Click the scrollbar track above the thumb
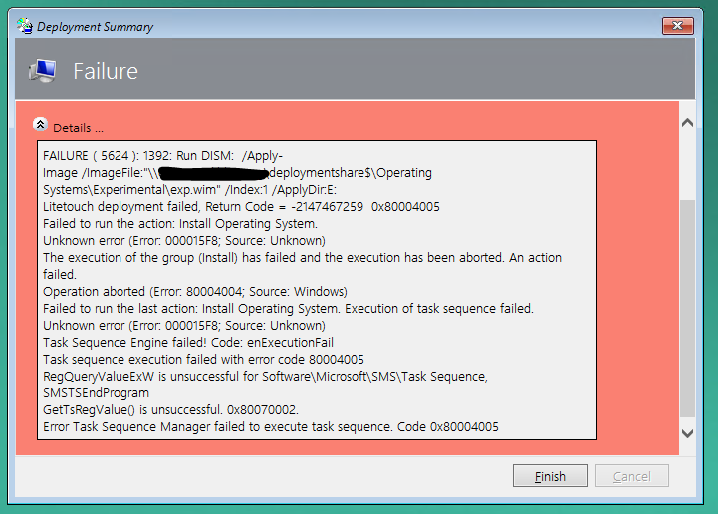The height and width of the screenshot is (514, 718). [x=687, y=165]
